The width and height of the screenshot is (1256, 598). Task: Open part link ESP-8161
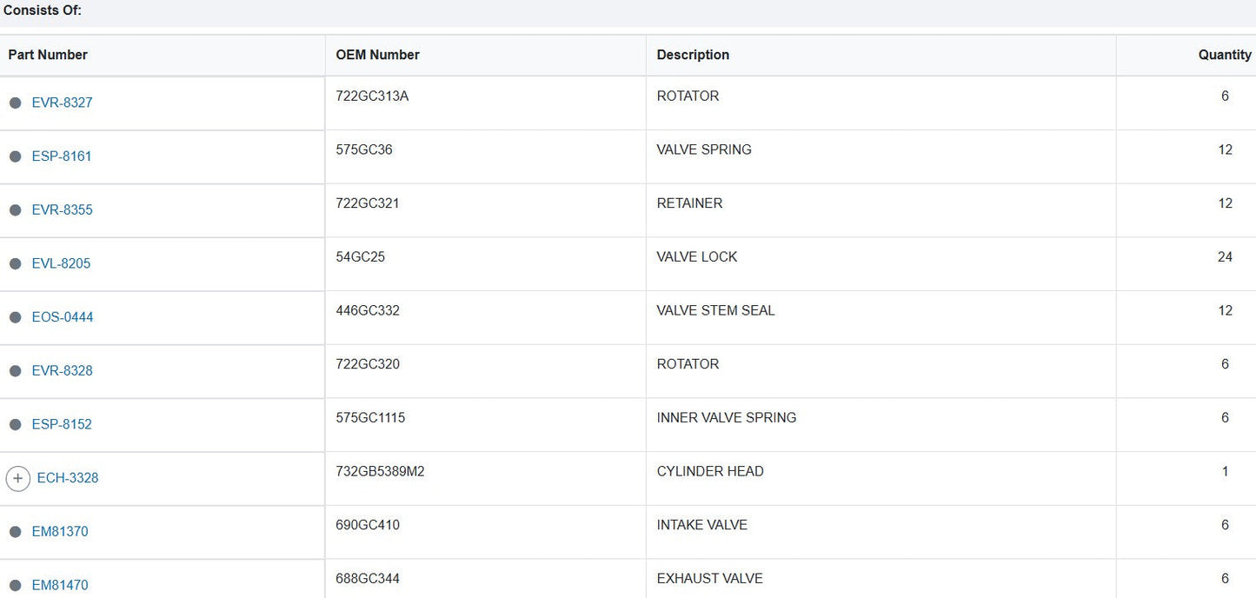tap(61, 156)
